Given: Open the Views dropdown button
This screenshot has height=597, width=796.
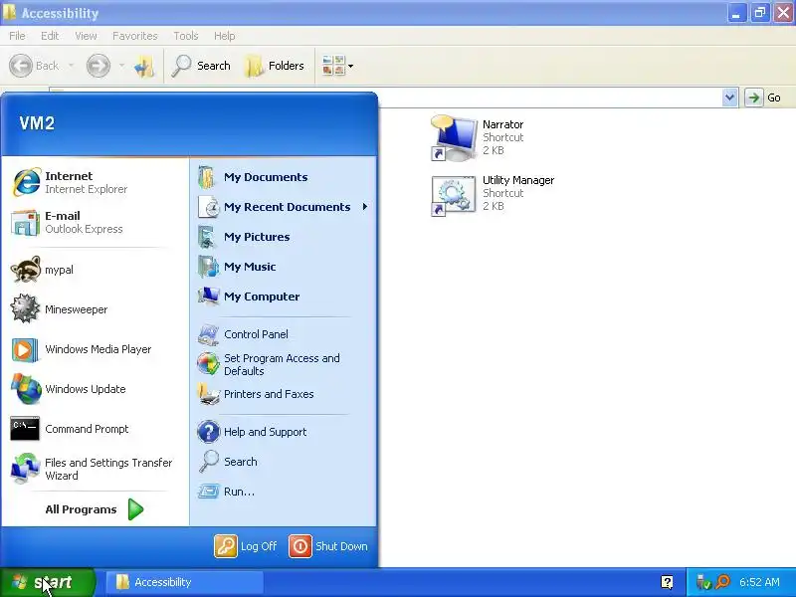Looking at the screenshot, I should click(337, 66).
